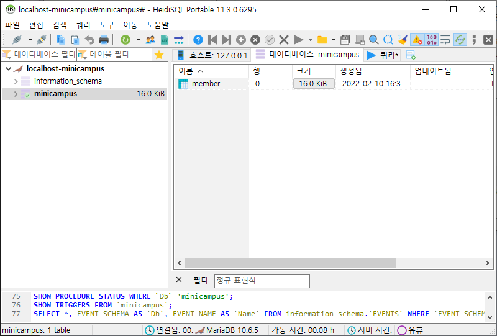Expand the minicampus database node
497x336 pixels.
pos(16,94)
